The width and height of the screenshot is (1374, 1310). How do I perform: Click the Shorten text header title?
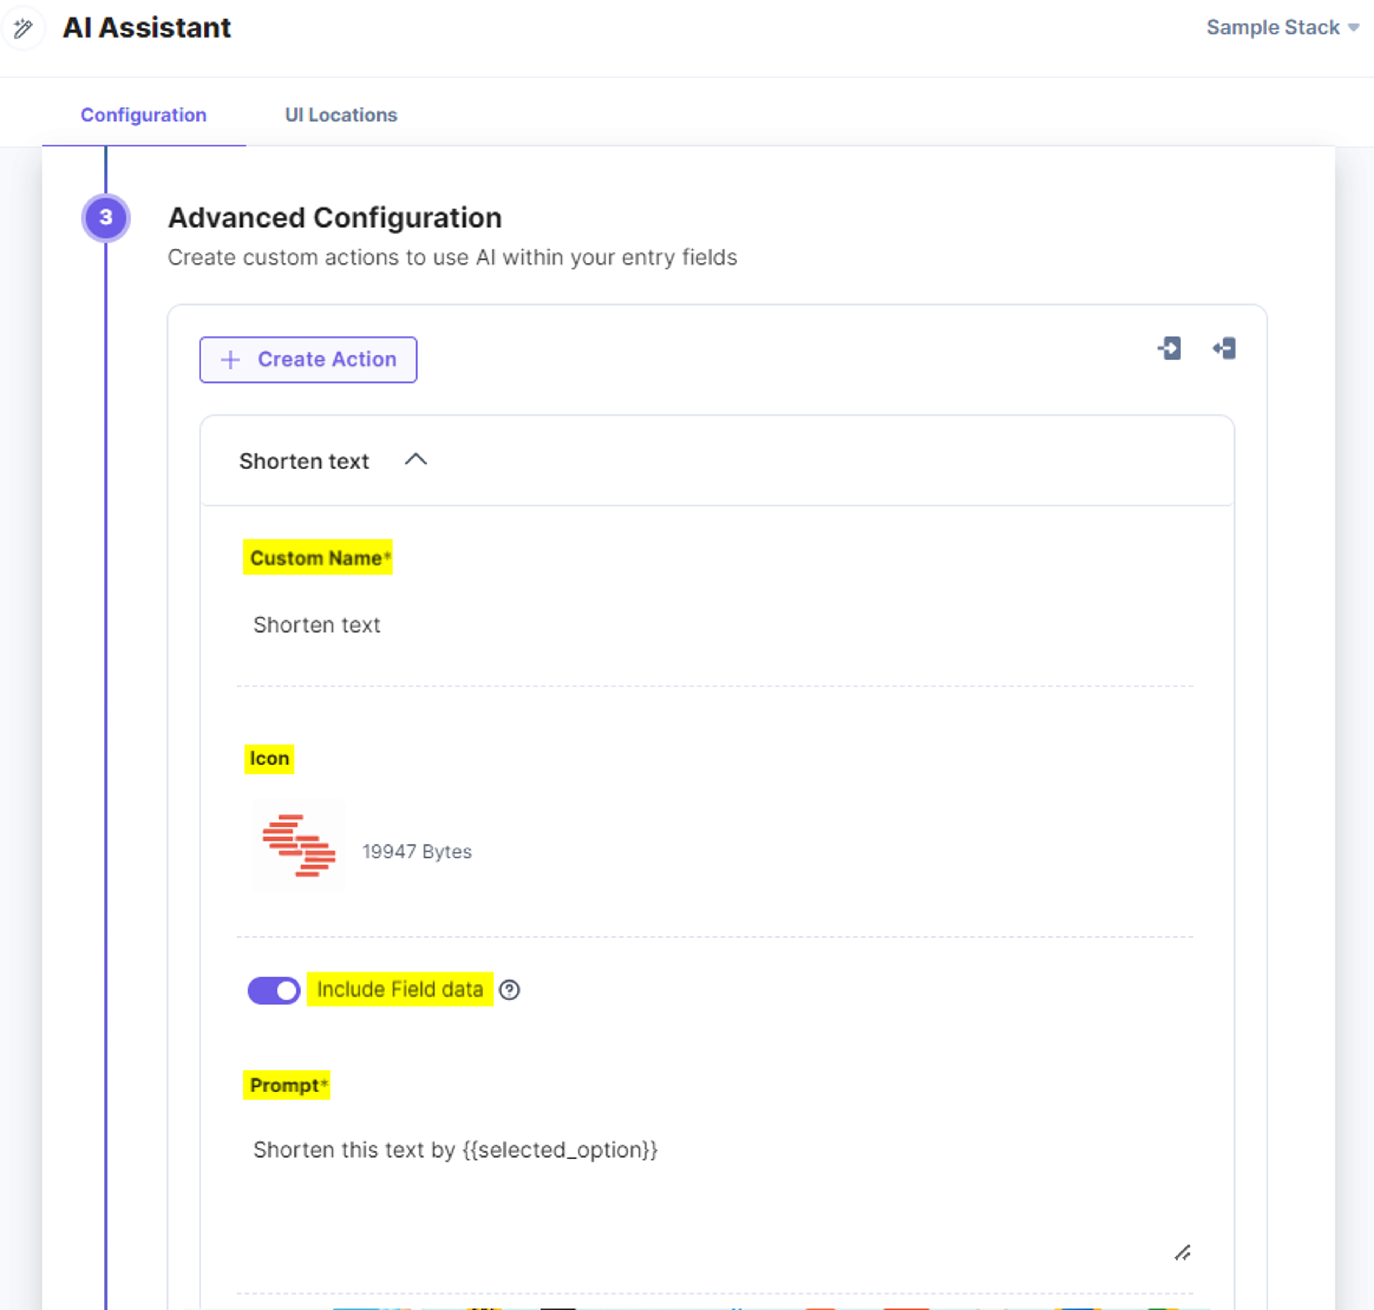304,462
